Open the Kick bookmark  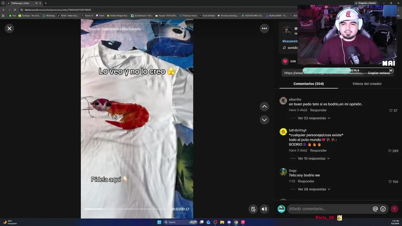tap(13, 15)
